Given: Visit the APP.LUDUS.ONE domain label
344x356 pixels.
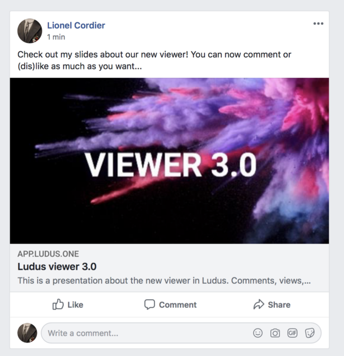Looking at the screenshot, I should [48, 254].
